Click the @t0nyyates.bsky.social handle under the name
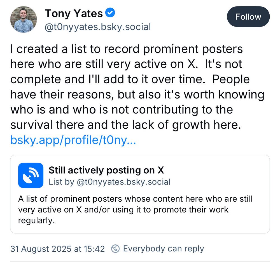 point(98,27)
